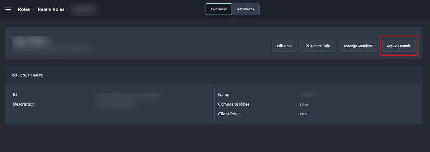Click the Client Roles false value
430x152 pixels.
(304, 114)
